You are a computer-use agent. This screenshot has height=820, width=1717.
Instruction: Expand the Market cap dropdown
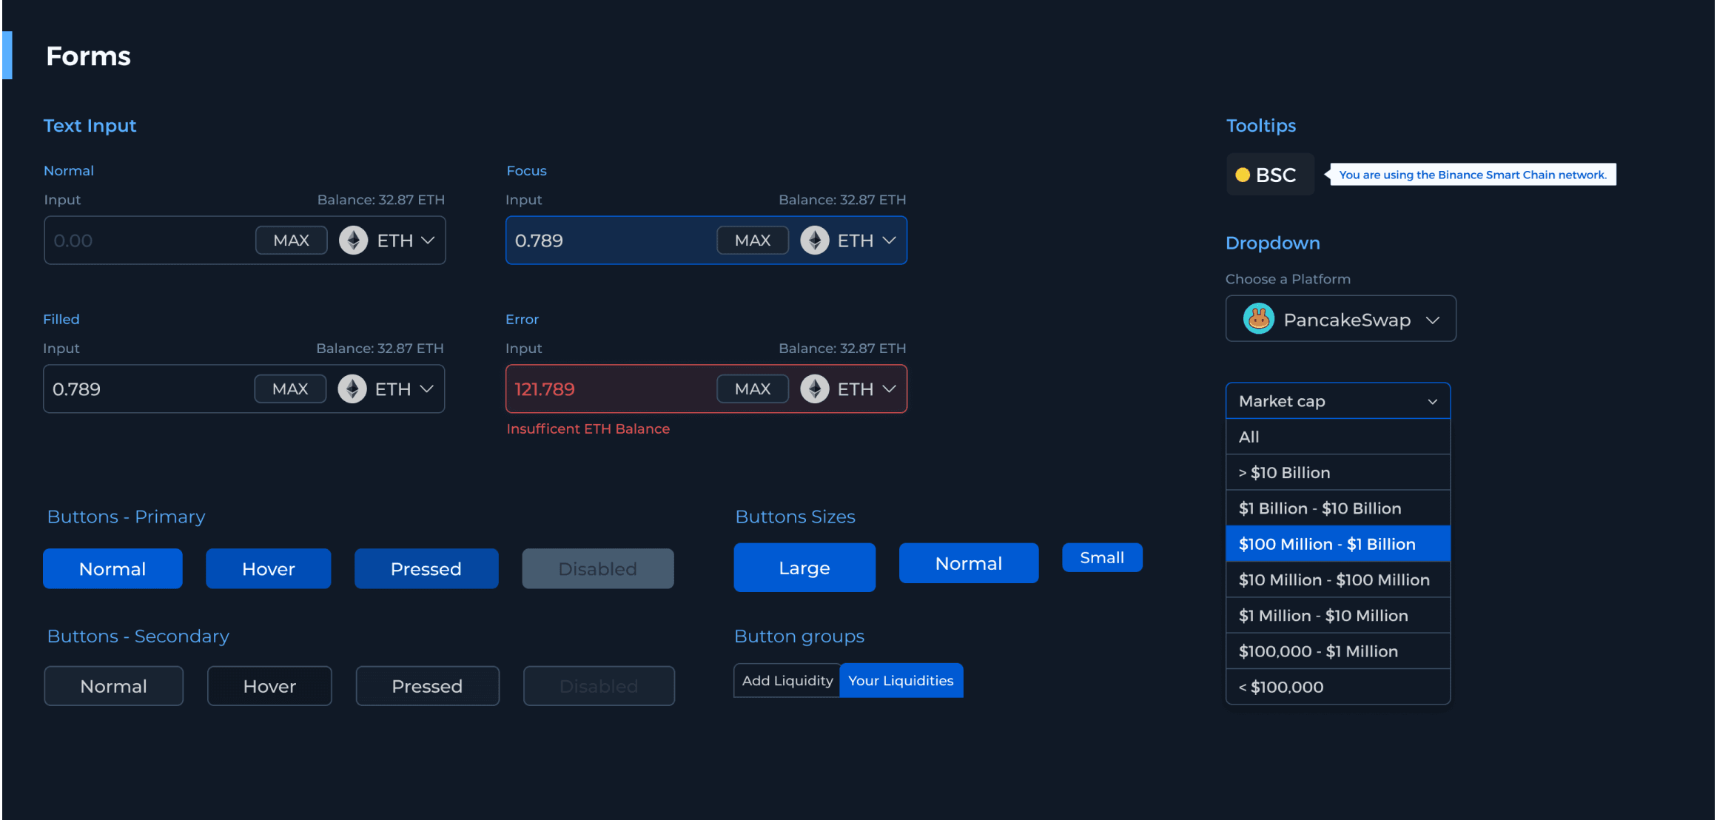point(1337,400)
